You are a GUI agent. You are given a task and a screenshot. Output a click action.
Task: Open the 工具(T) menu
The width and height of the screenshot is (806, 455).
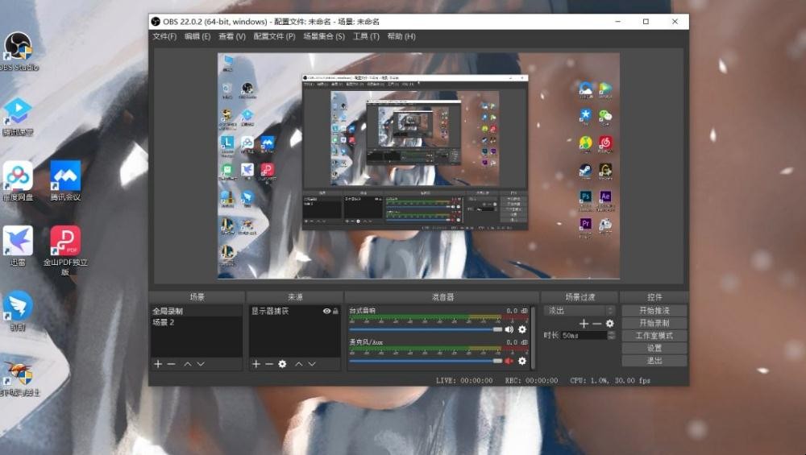pyautogui.click(x=366, y=36)
